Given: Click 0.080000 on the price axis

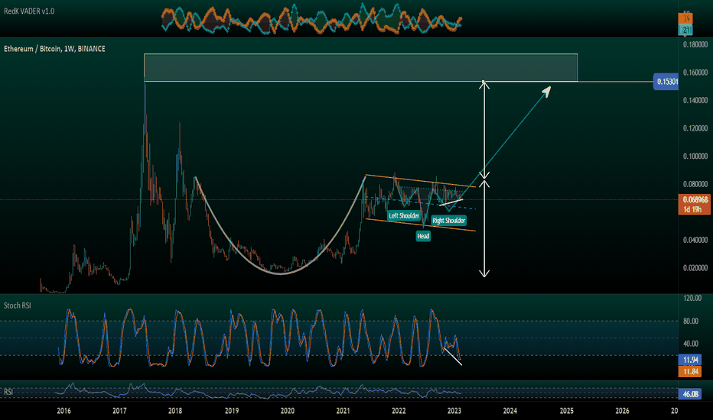Looking at the screenshot, I should (695, 184).
